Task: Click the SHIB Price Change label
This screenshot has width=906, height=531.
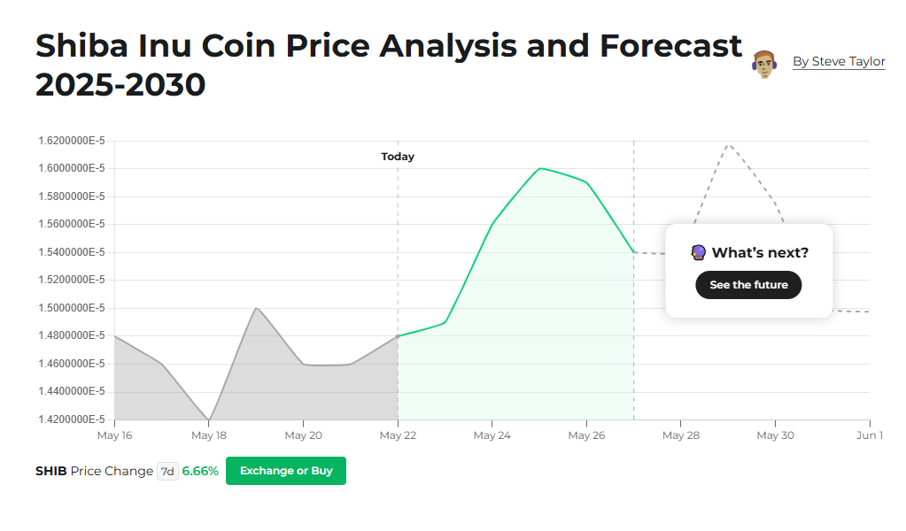Action: click(x=94, y=471)
